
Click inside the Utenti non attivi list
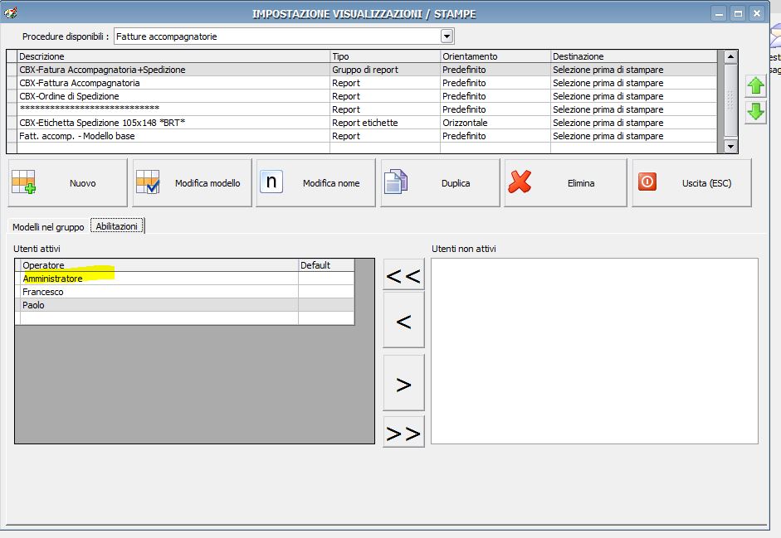pos(594,351)
